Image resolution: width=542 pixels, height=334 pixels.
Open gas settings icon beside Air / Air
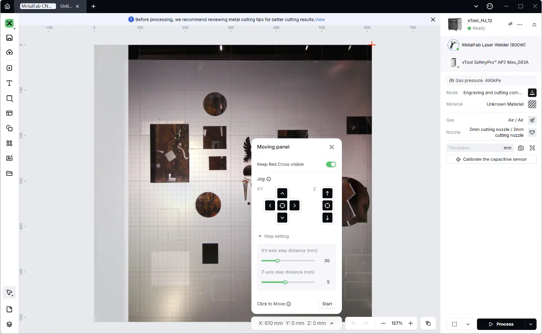pos(532,120)
